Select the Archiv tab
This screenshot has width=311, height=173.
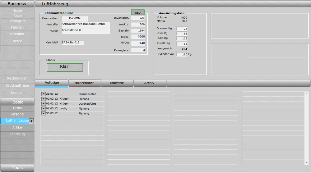coord(149,83)
